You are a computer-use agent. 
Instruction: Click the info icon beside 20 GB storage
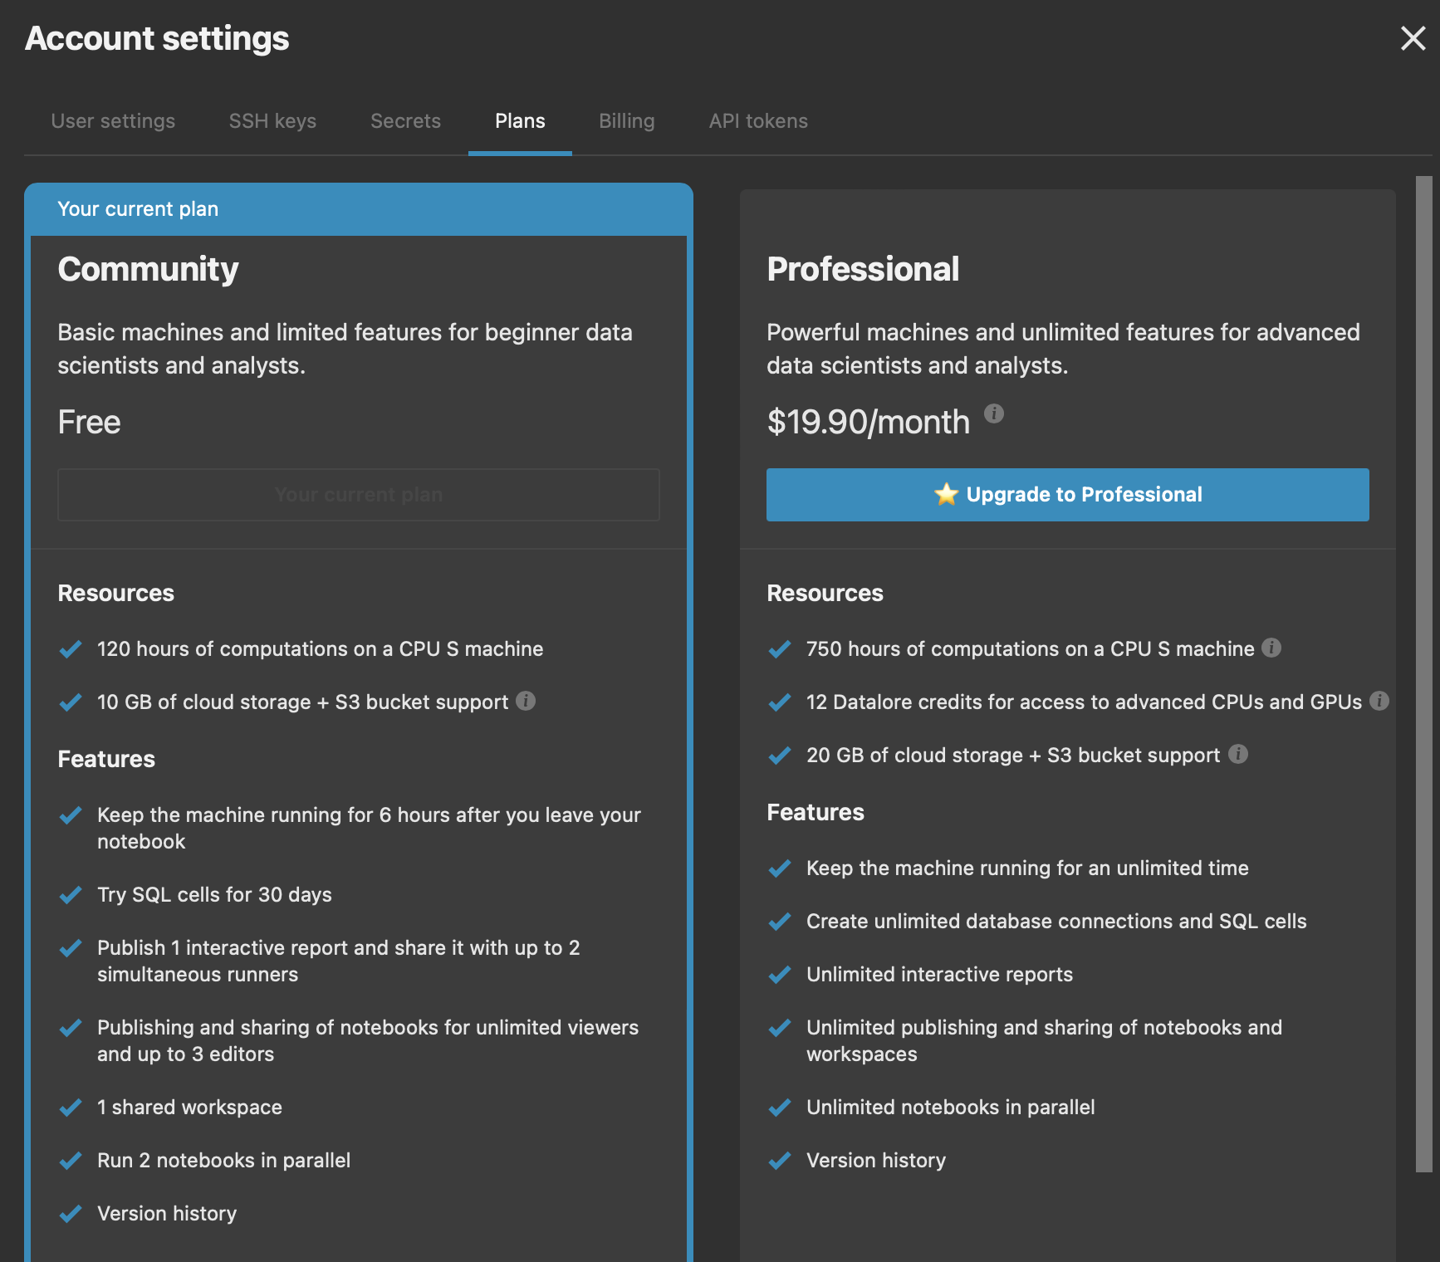pos(1238,755)
